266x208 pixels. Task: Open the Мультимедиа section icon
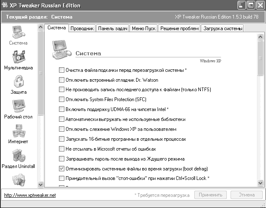coord(19,57)
